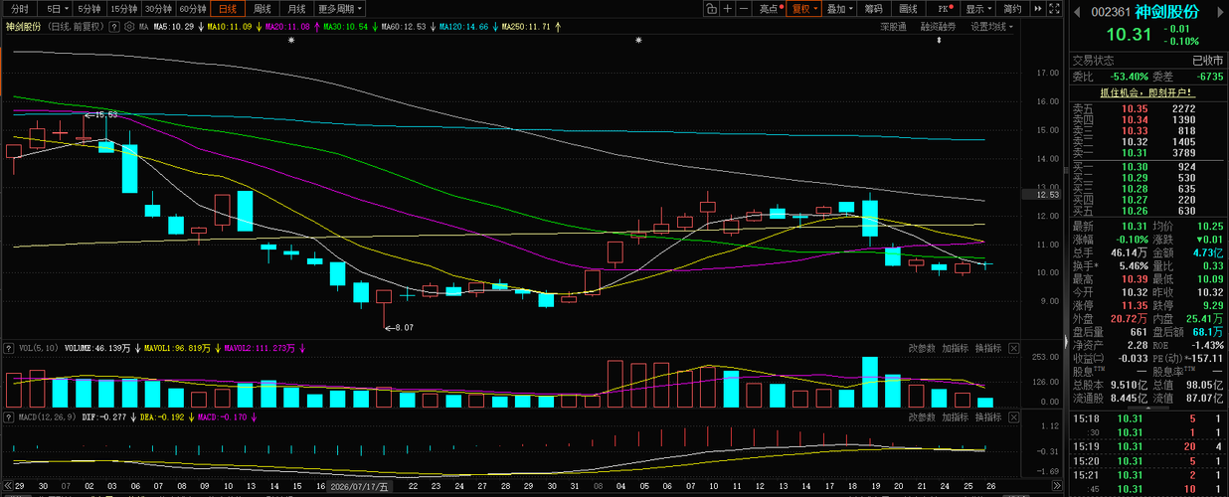1229x497 pixels.
Task: Go to previous stock with left arrow
Action: (x=1077, y=12)
